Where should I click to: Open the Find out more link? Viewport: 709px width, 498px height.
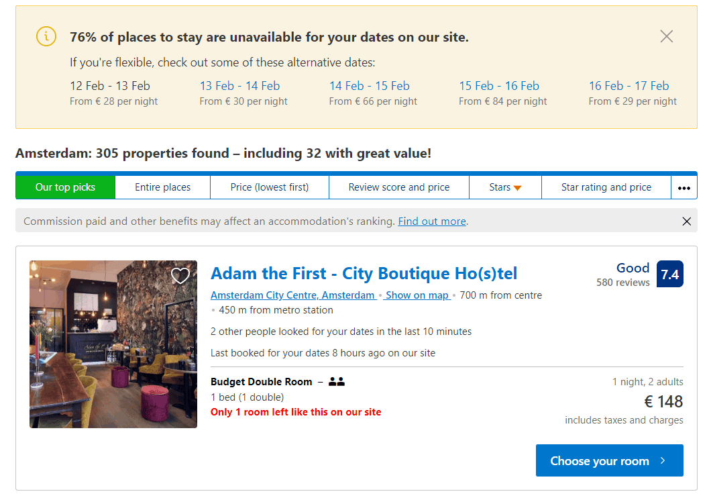tap(431, 221)
